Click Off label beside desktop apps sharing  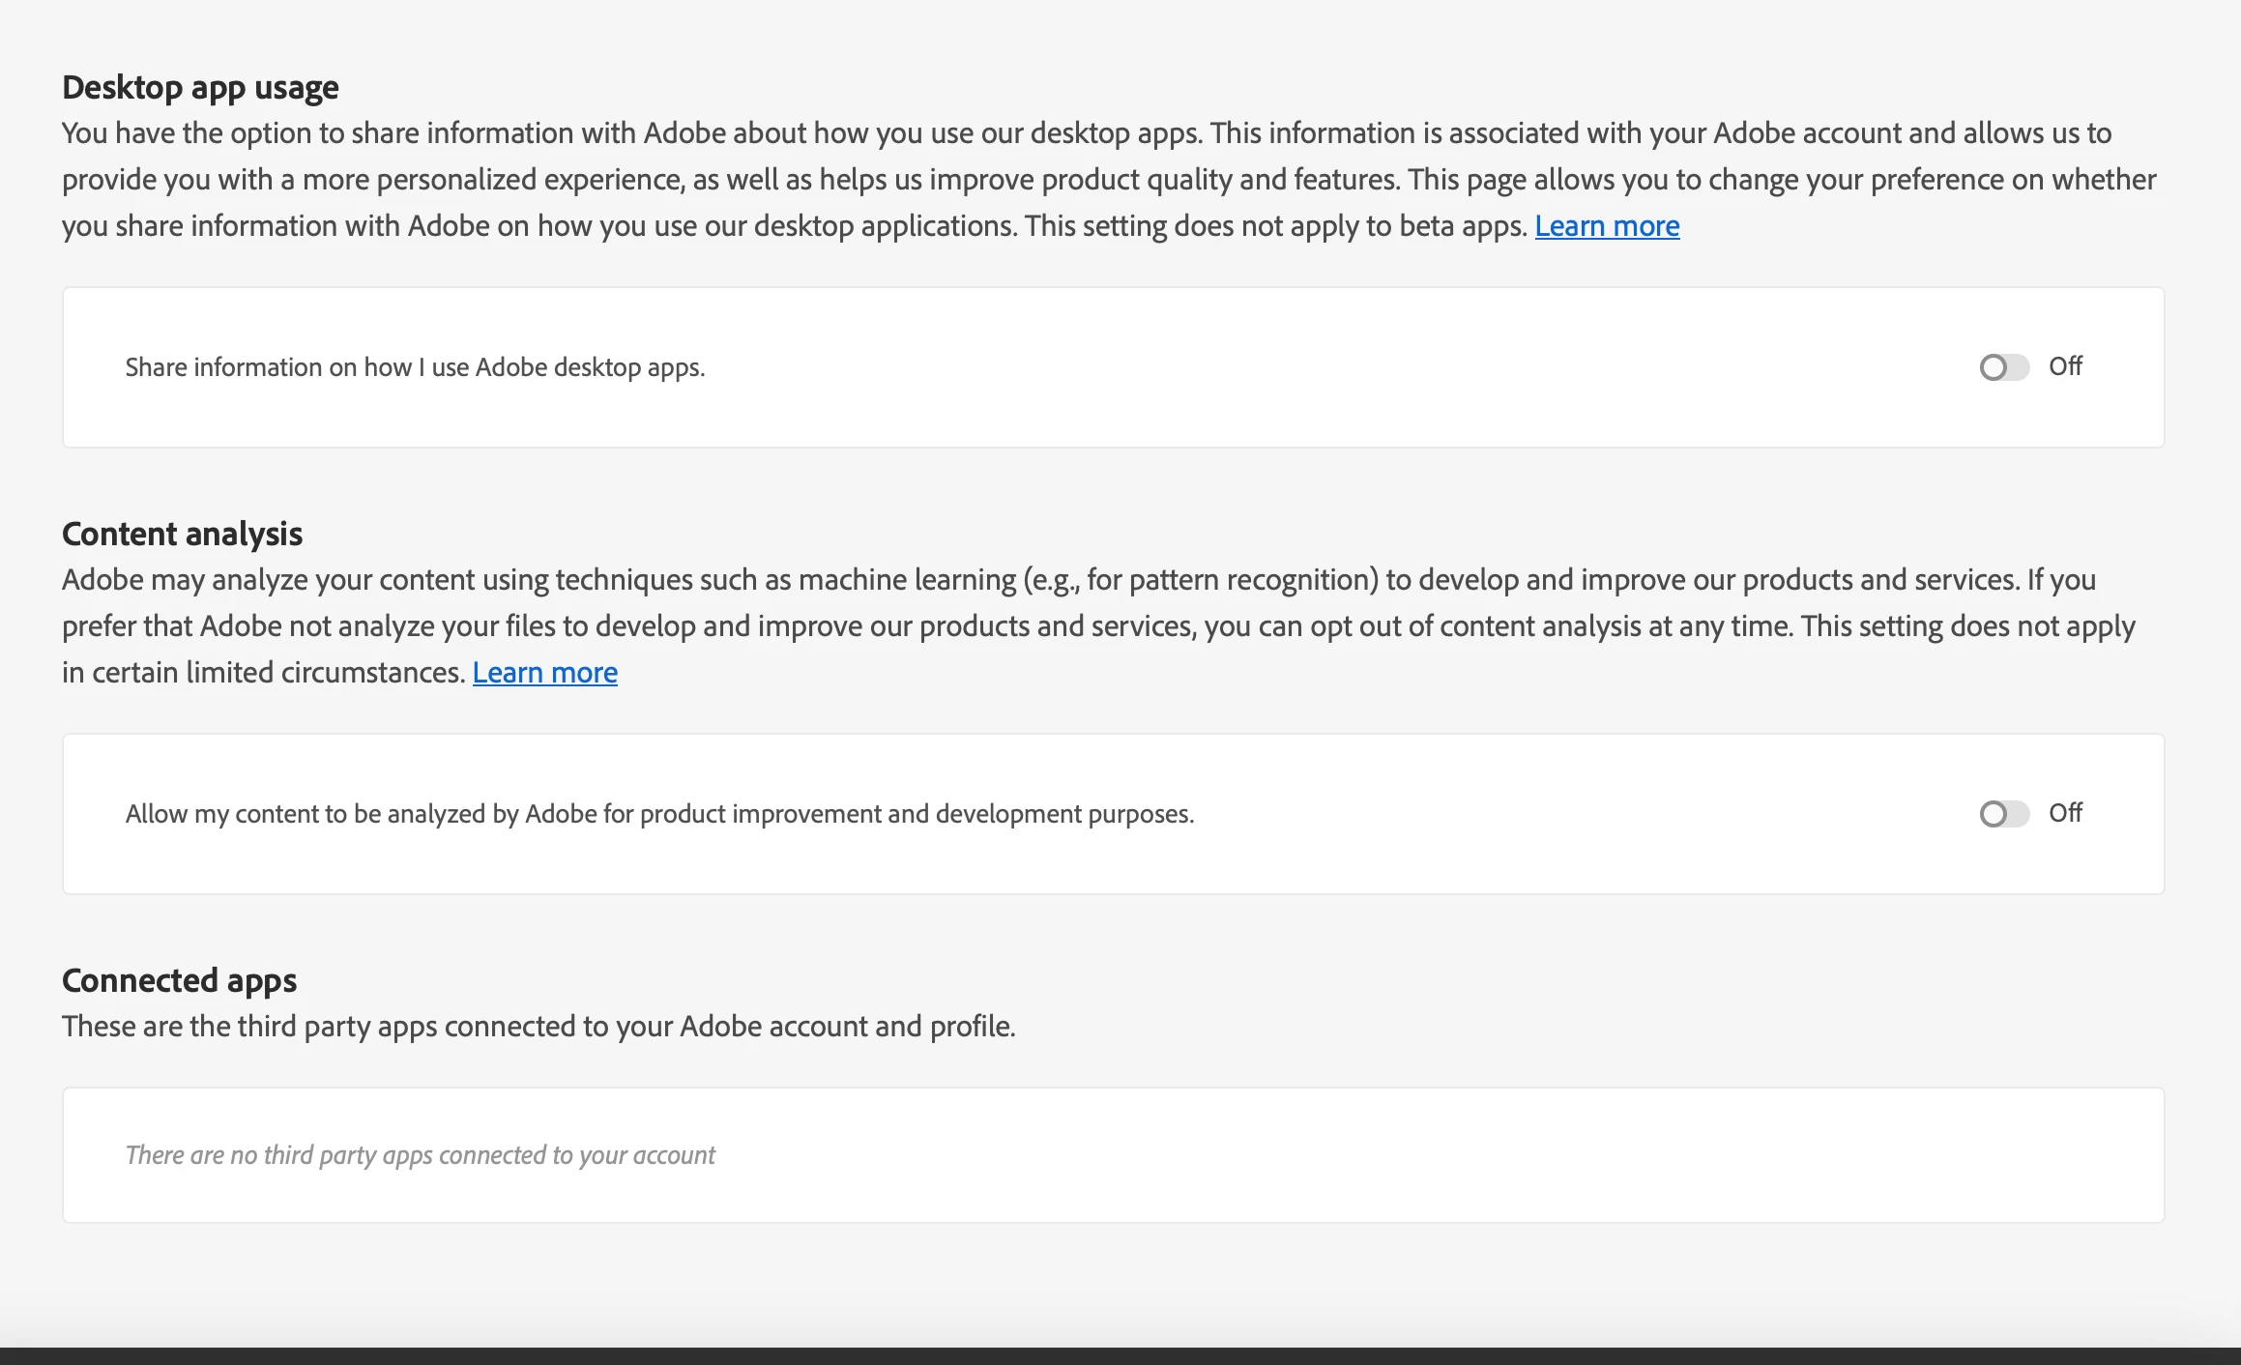click(x=2065, y=366)
